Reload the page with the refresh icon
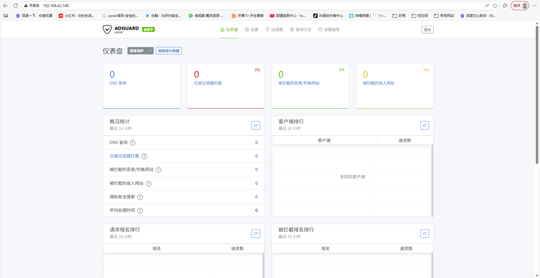540x278 pixels. point(16,6)
